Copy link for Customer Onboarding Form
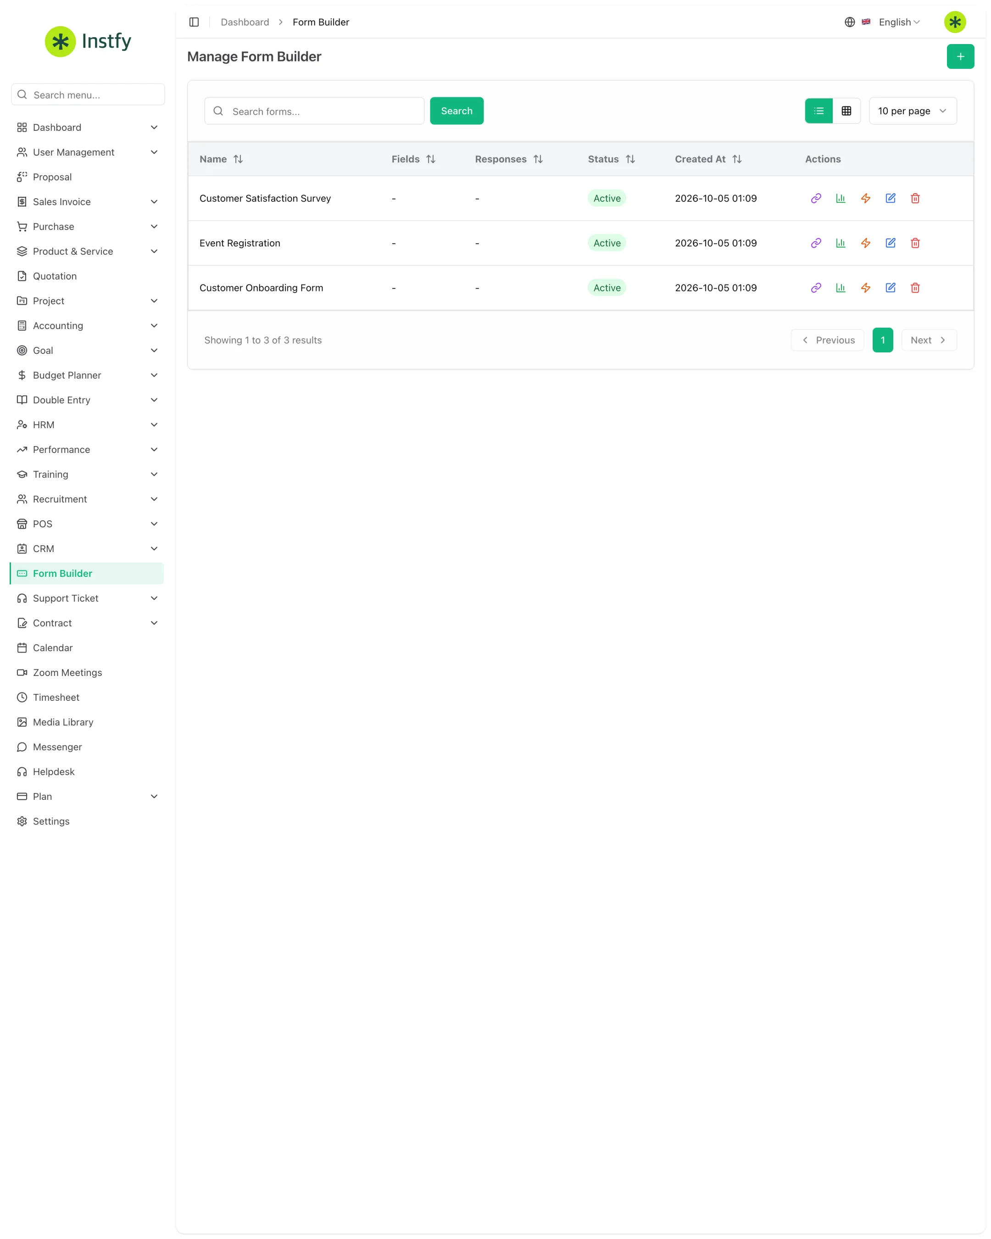Viewport: 991px width, 1239px height. [x=816, y=288]
